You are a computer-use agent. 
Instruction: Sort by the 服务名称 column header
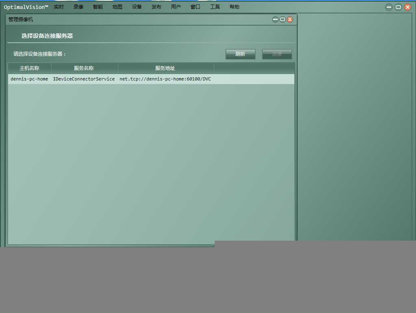tap(84, 68)
